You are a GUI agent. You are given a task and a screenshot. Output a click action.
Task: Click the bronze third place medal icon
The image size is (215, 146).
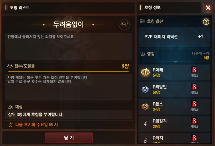tap(145, 107)
